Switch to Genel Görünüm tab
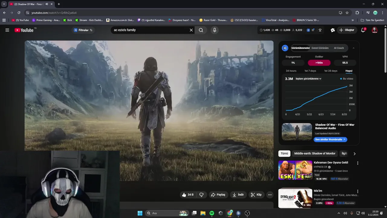 (320, 48)
